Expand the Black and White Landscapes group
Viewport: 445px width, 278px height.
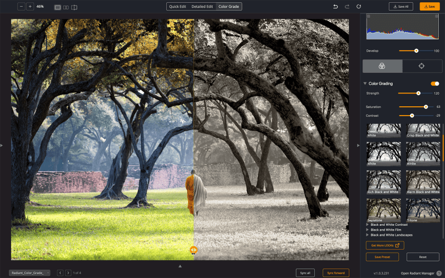click(x=367, y=235)
